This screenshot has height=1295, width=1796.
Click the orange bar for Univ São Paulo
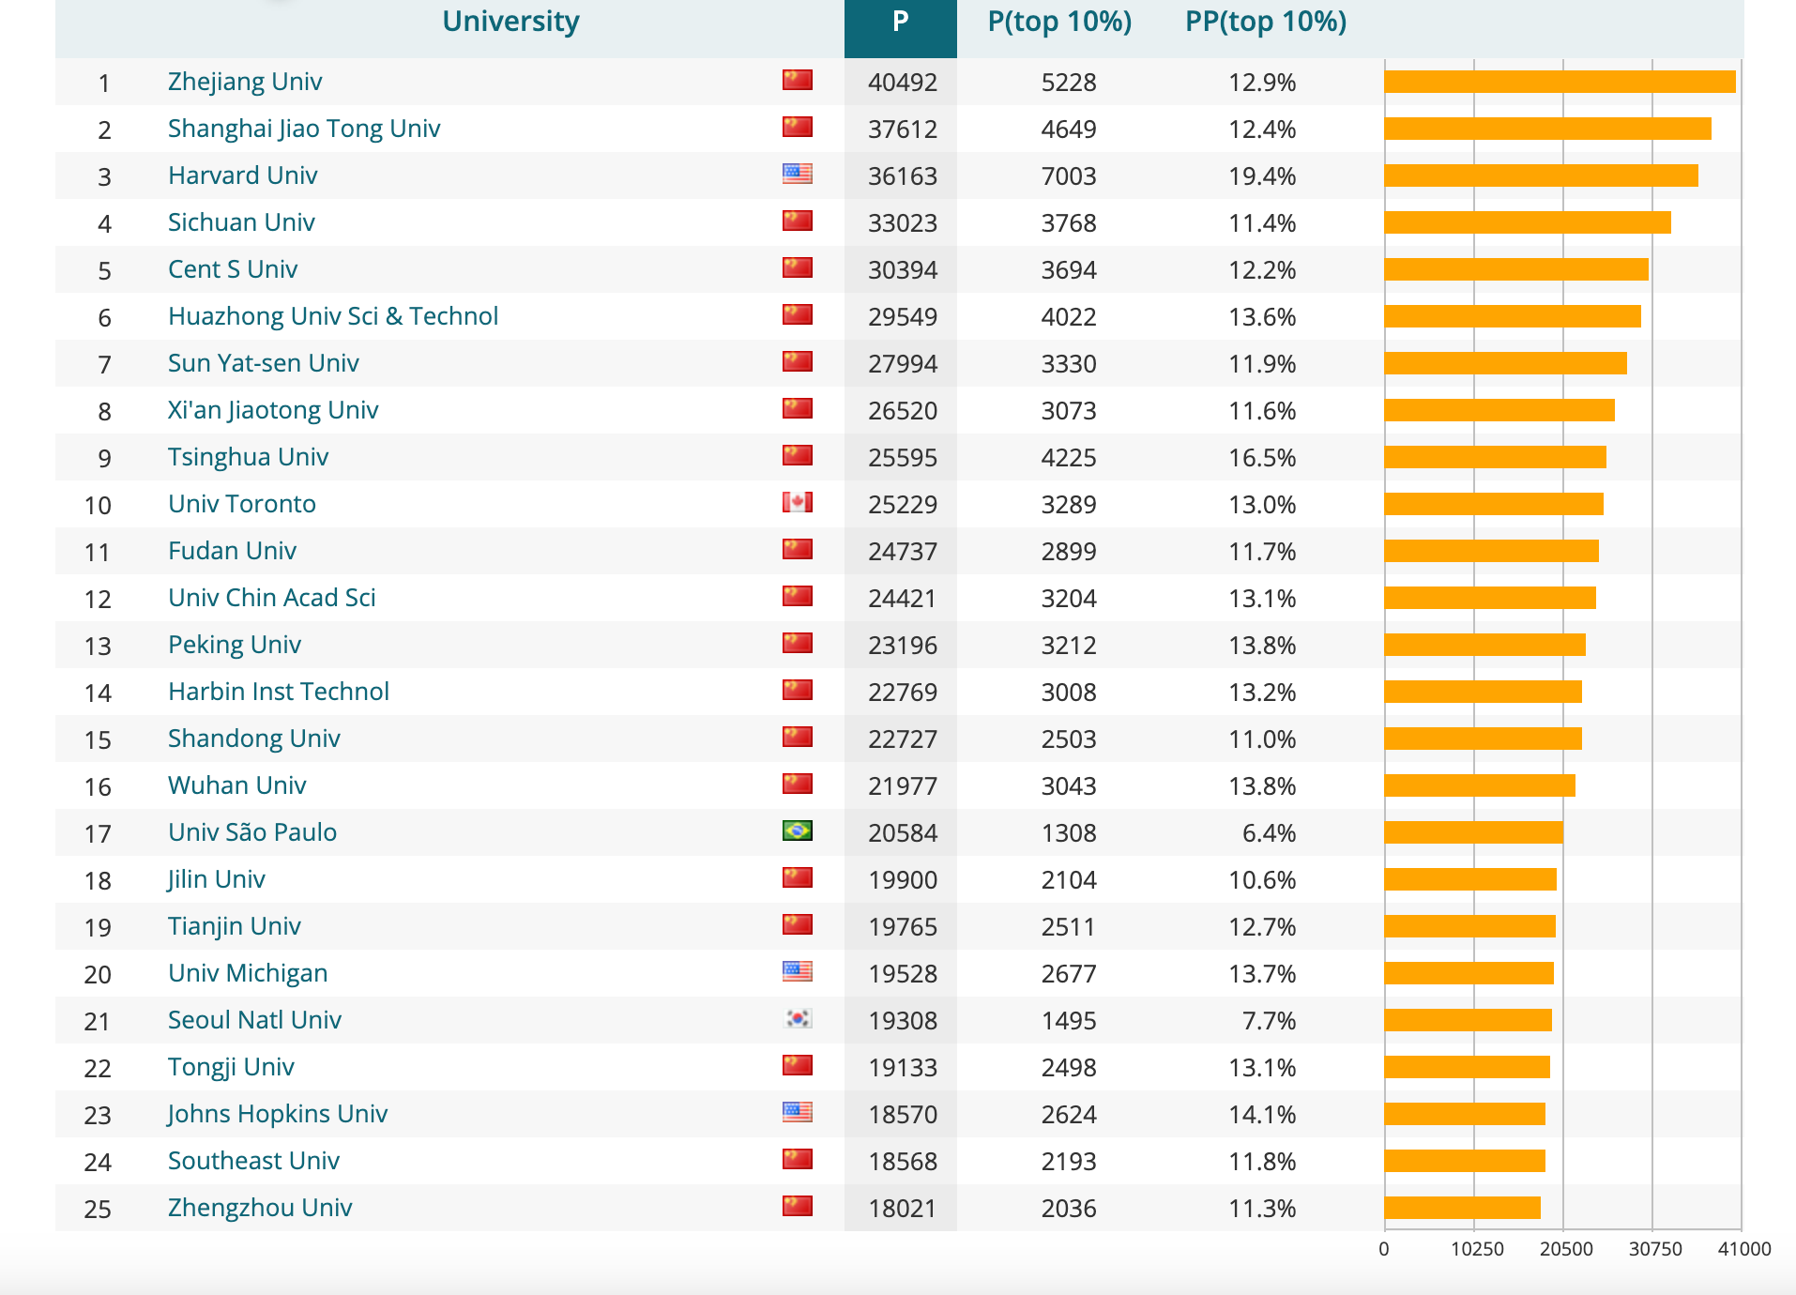tap(1473, 832)
